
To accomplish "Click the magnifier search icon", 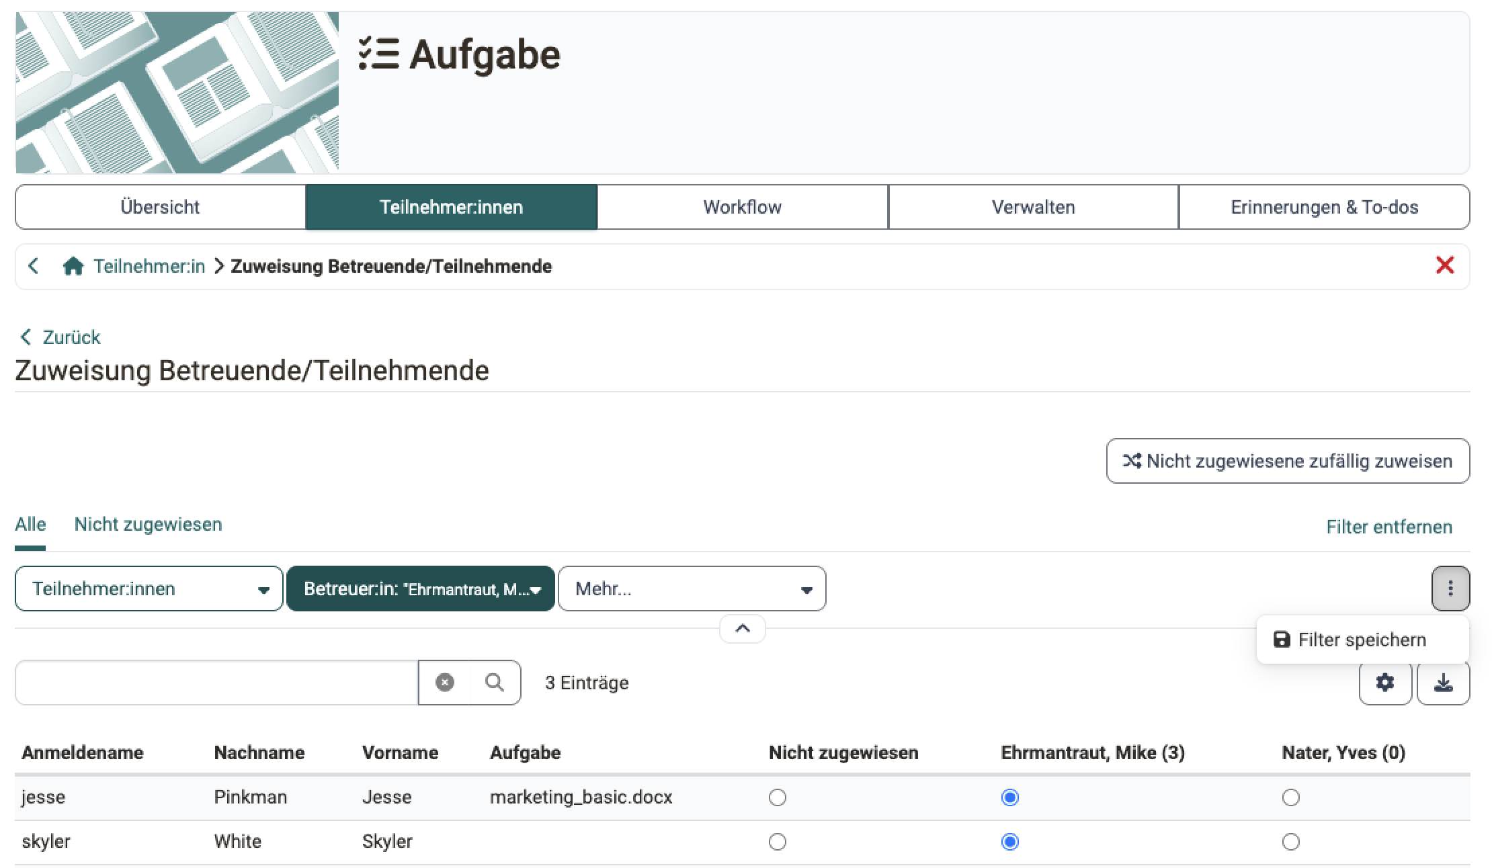I will (495, 683).
